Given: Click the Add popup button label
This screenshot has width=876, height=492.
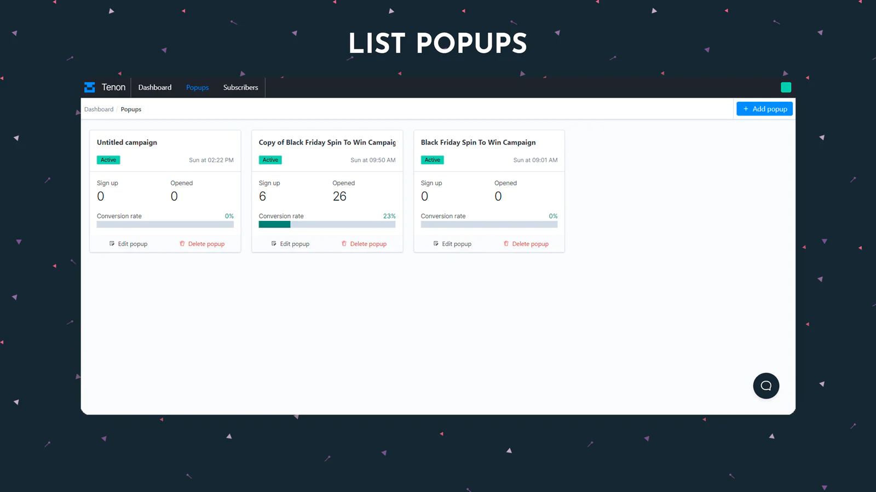Looking at the screenshot, I should coord(770,109).
